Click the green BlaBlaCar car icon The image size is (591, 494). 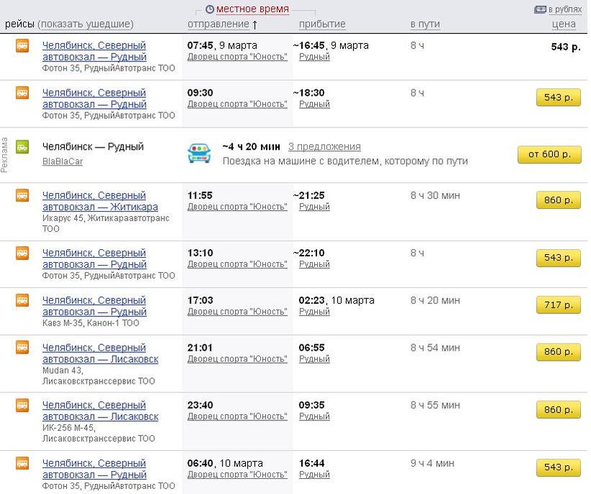click(x=22, y=147)
